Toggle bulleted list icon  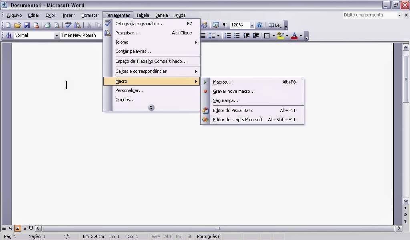[x=237, y=35]
